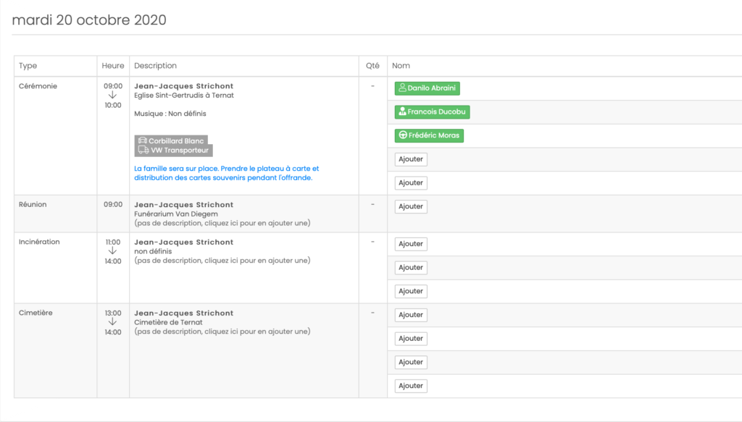Click the truck icon on VW Transporteur tag
Image resolution: width=742 pixels, height=422 pixels.
(143, 151)
